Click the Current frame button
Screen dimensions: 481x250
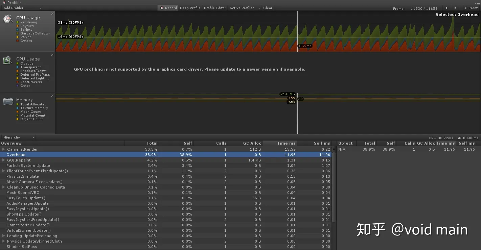[x=471, y=8]
